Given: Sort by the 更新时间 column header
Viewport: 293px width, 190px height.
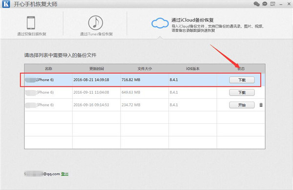Looking at the screenshot, I should pos(96,69).
